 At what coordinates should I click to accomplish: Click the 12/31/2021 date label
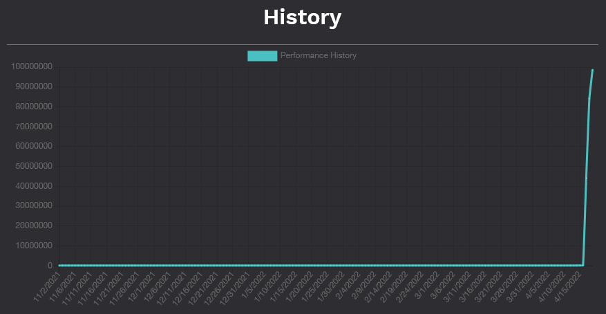pos(238,288)
